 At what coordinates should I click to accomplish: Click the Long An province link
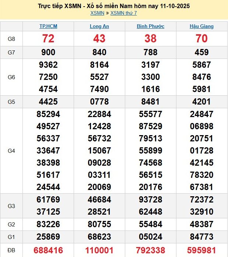pyautogui.click(x=99, y=27)
